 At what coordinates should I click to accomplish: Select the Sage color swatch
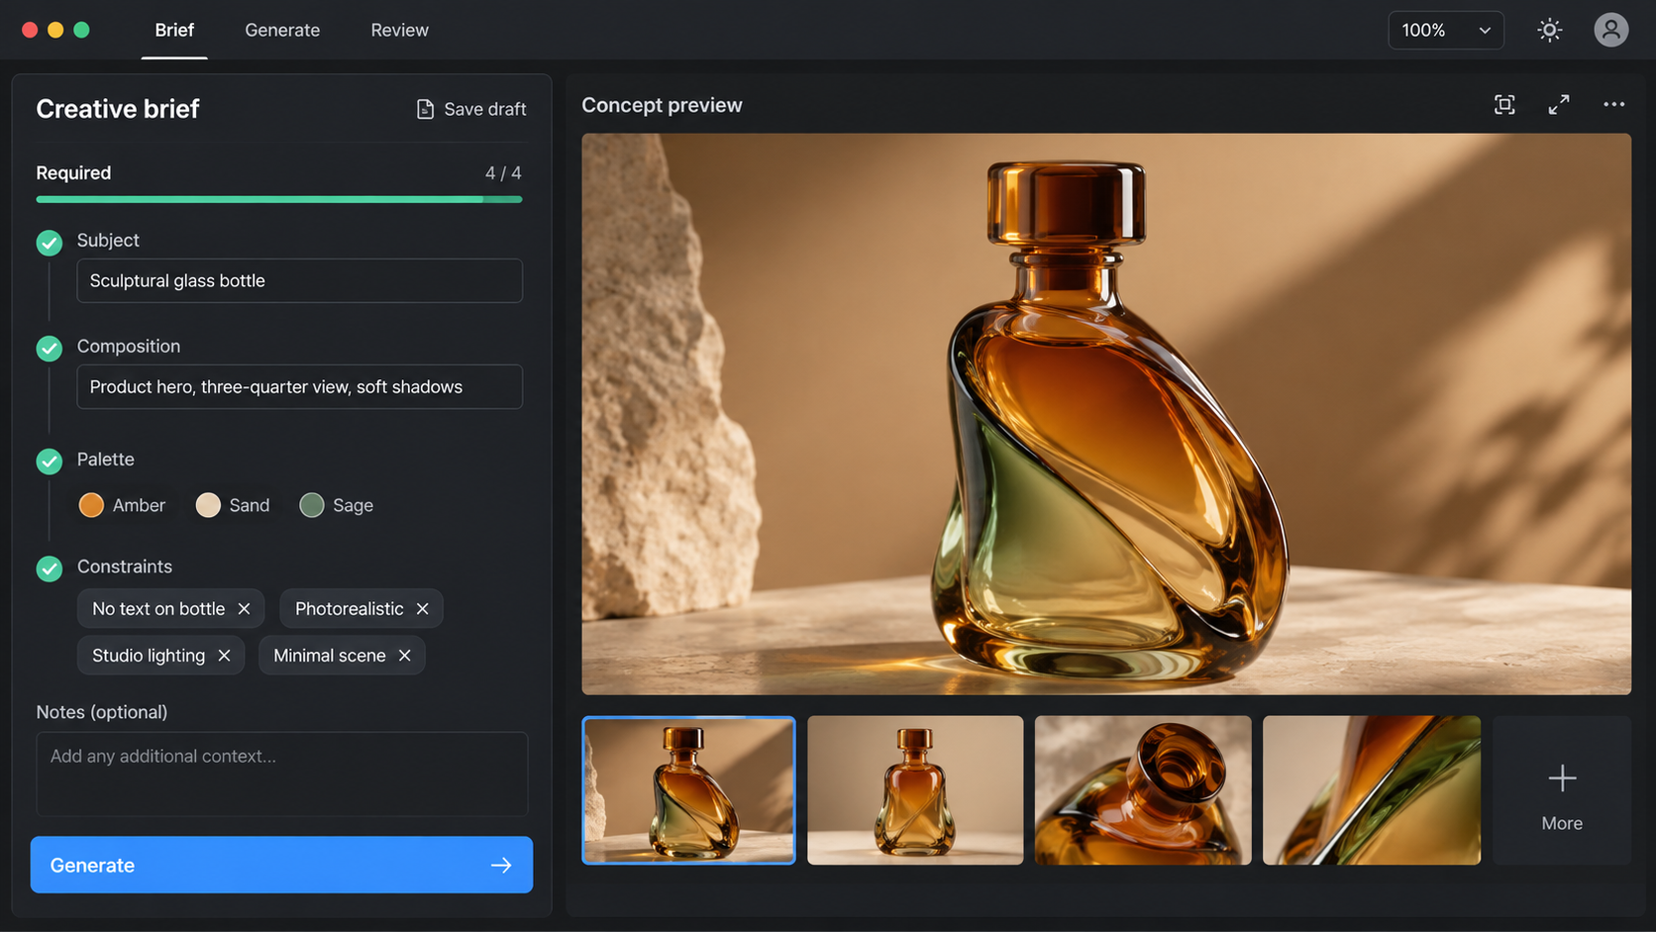(312, 505)
